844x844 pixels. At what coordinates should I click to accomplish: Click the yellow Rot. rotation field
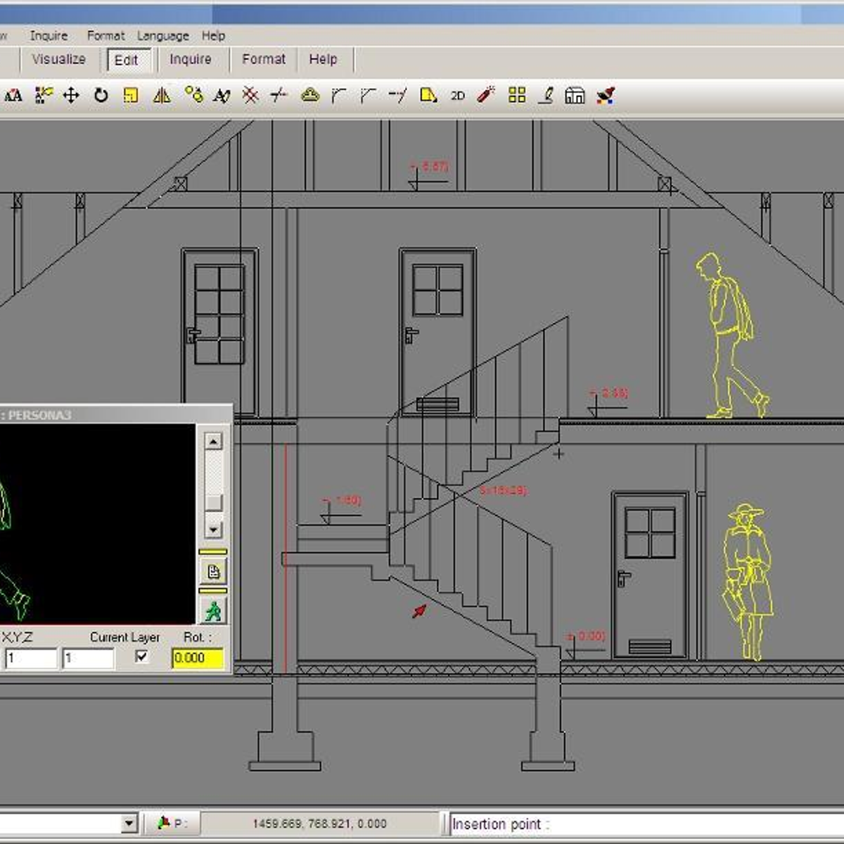(x=197, y=658)
